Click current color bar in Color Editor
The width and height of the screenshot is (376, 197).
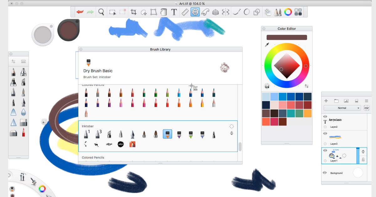pos(287,37)
